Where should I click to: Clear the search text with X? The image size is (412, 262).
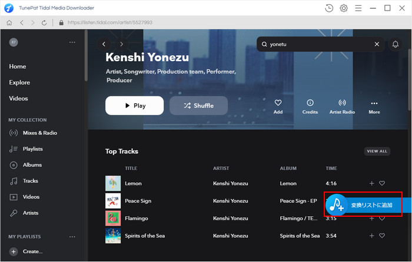pyautogui.click(x=377, y=44)
